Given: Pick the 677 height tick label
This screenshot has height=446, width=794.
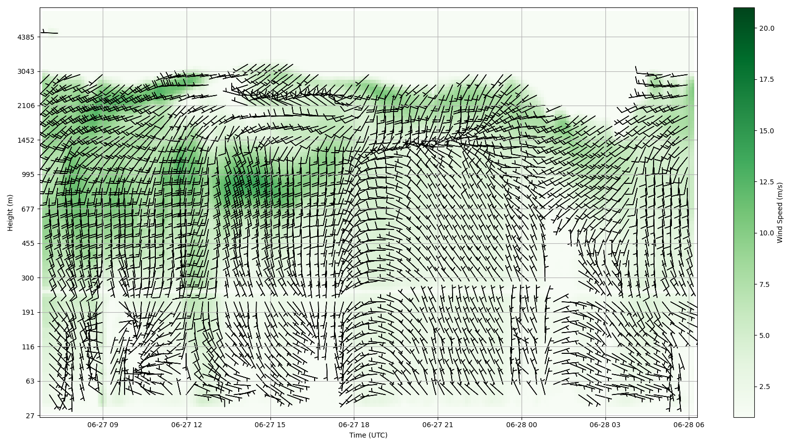Looking at the screenshot, I should point(28,209).
